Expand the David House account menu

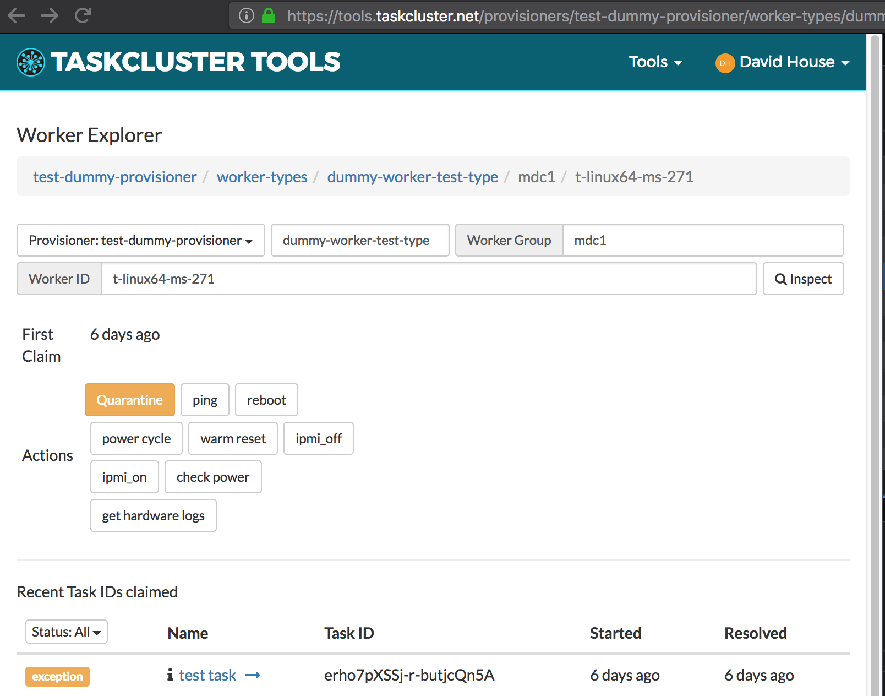coord(794,62)
